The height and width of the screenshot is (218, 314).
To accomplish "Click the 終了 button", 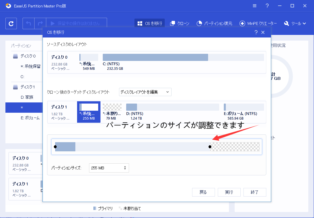I will tap(255, 192).
